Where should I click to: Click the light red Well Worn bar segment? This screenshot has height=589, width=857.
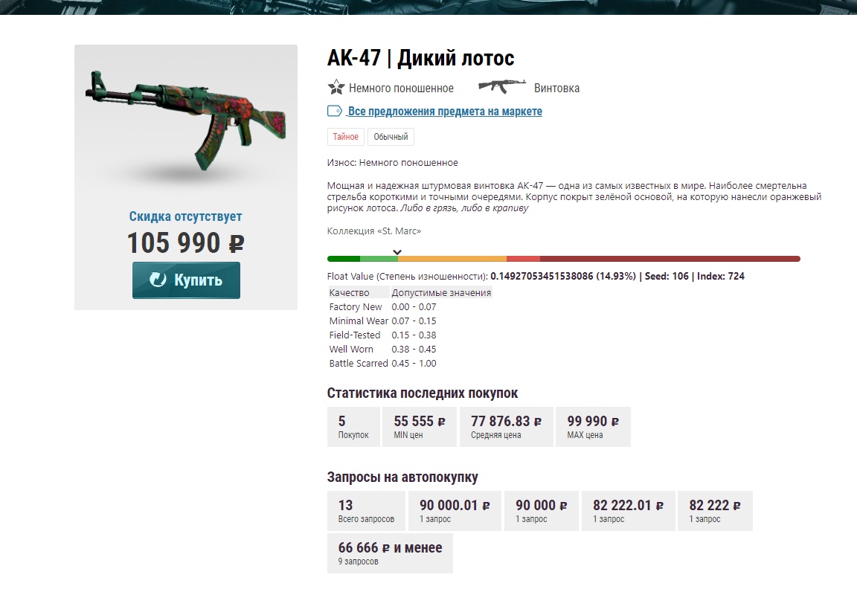coord(523,259)
